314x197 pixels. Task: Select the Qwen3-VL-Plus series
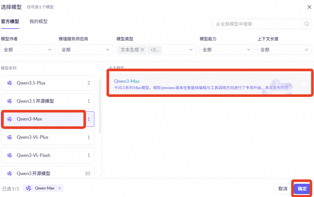[x=48, y=137]
